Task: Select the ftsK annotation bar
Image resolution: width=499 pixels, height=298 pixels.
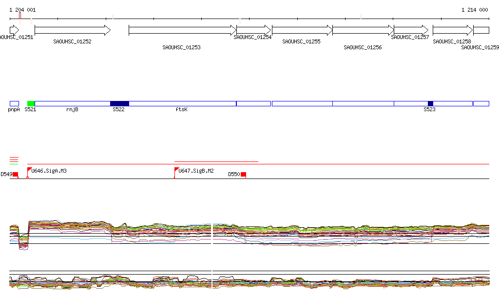Action: (182, 103)
